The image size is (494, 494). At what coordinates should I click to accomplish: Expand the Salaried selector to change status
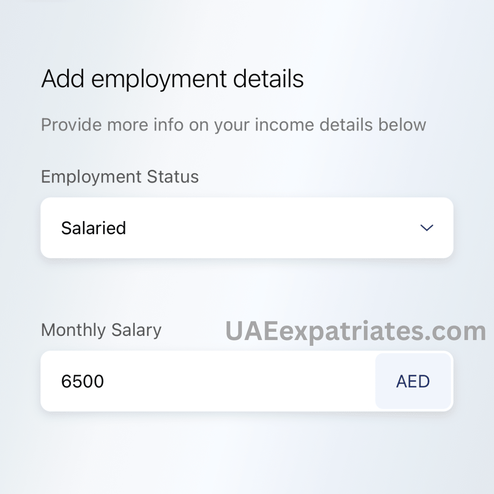(247, 228)
